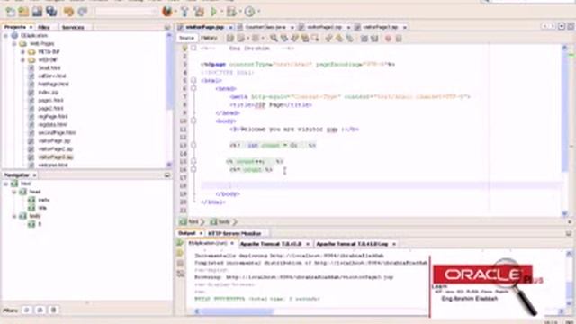Re-run the application from the Output sidebar
576x324 pixels.
(x=180, y=243)
